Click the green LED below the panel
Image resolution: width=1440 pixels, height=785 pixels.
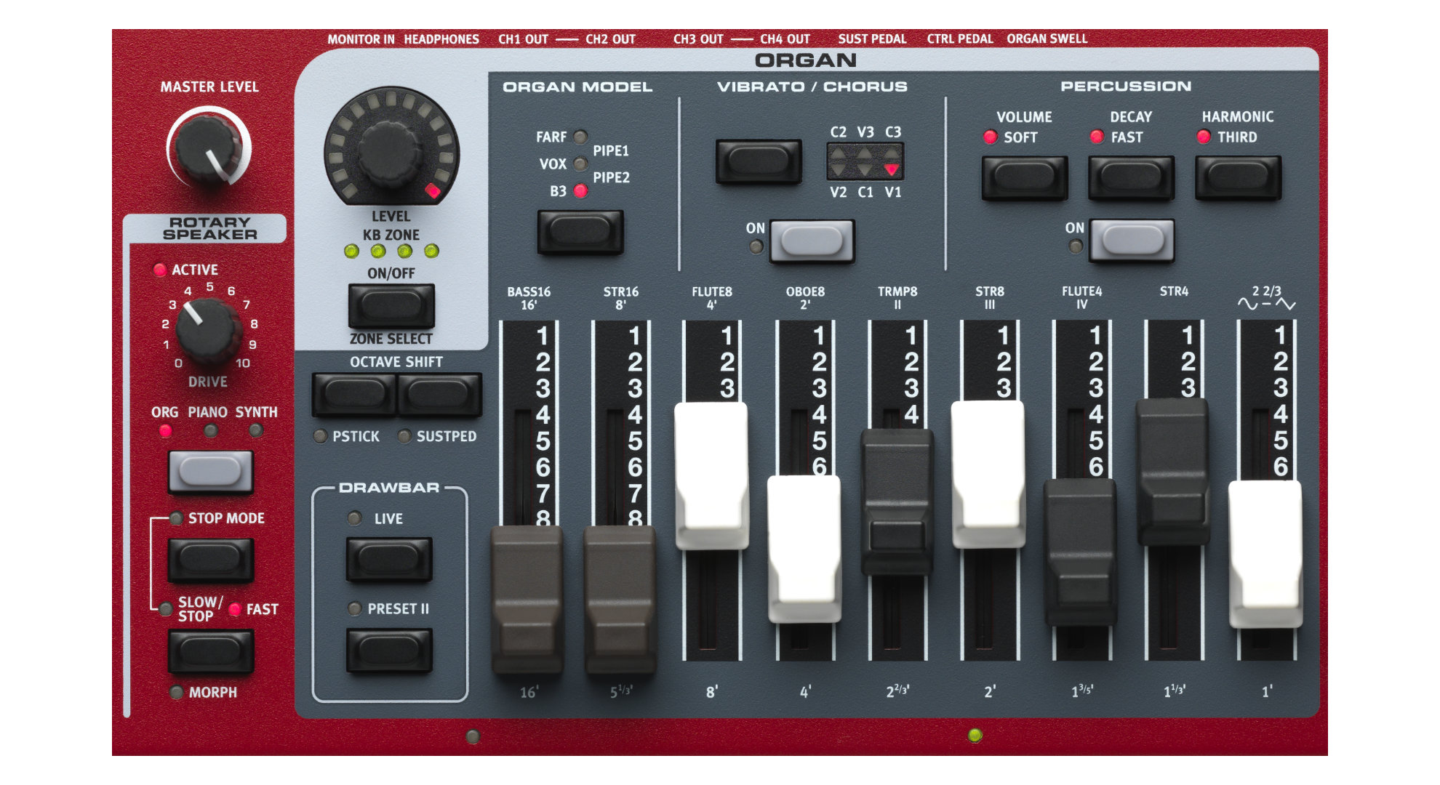click(x=976, y=736)
